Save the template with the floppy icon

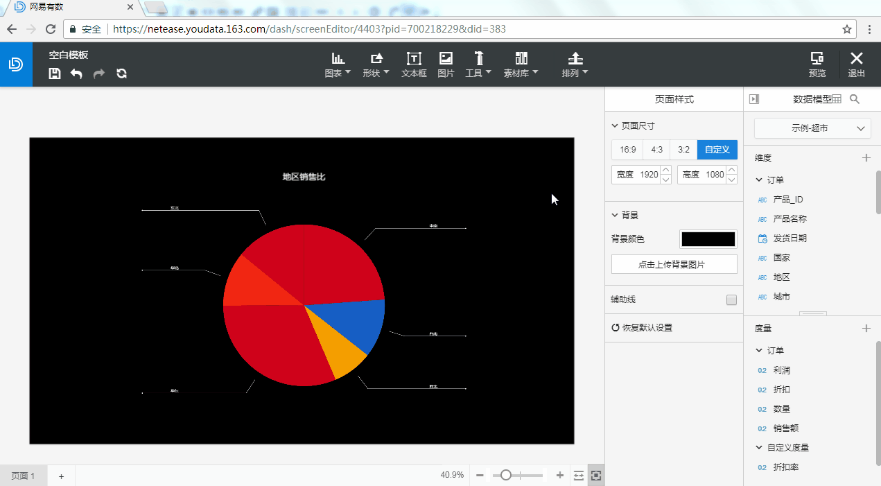coord(55,73)
